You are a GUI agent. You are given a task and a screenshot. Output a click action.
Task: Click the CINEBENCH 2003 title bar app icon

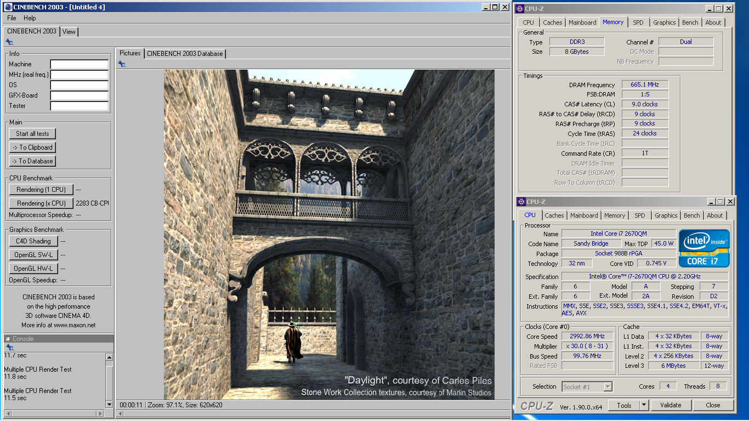(8, 7)
